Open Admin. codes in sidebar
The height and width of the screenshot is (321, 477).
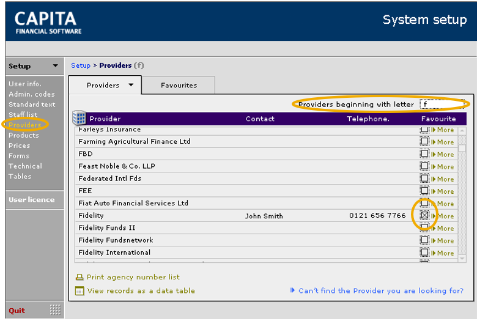pyautogui.click(x=32, y=94)
